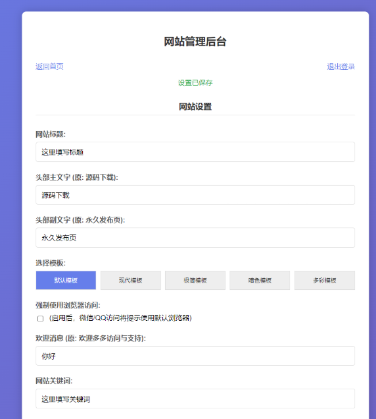Click the 启用后微信/QQ访问 checkbox description text
Screen dimensions: 376x419
tap(120, 318)
